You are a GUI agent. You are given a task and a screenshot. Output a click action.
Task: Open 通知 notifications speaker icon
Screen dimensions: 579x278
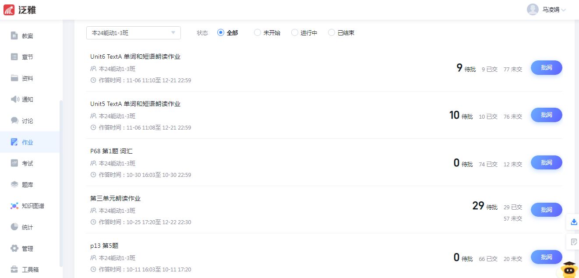(14, 99)
